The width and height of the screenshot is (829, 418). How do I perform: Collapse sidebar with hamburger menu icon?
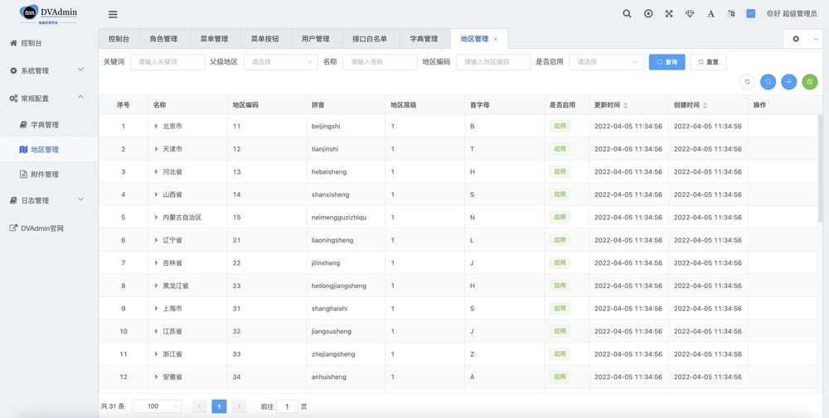pos(113,14)
